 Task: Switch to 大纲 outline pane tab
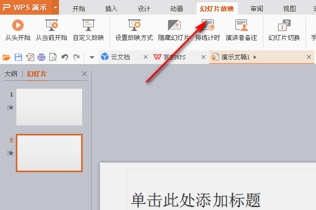tap(11, 74)
